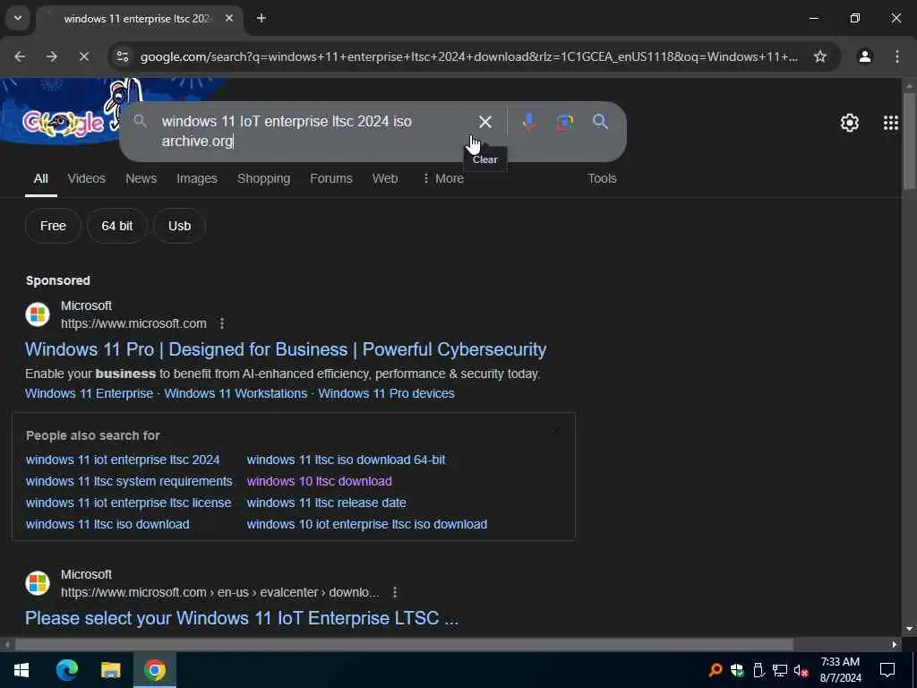
Task: Switch to Forums results
Action: pos(331,178)
